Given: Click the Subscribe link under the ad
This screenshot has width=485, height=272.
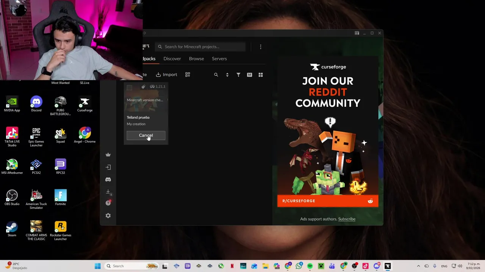Looking at the screenshot, I should tap(347, 219).
